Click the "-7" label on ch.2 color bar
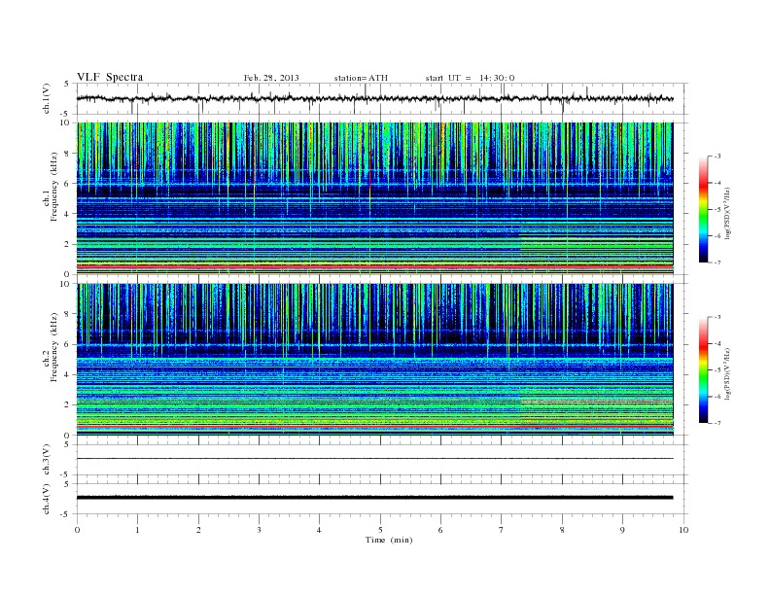This screenshot has height=595, width=770. 717,423
